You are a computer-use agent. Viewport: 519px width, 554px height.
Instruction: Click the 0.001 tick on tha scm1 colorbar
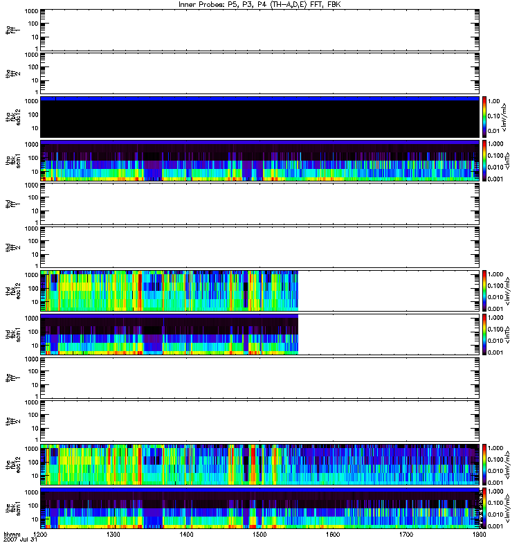coord(495,179)
